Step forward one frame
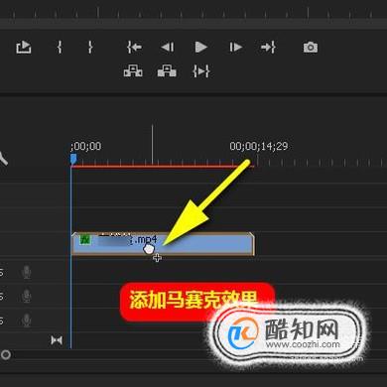Viewport: 387px width, 387px height. point(235,48)
